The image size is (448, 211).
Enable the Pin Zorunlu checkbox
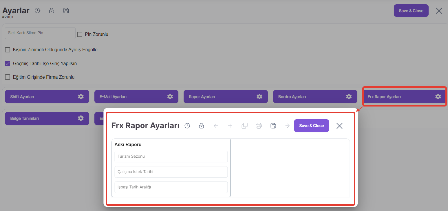coord(80,34)
